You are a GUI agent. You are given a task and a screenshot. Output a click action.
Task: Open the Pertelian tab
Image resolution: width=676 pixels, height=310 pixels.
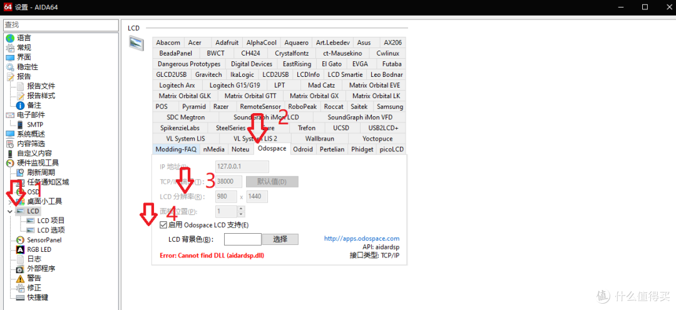pos(332,149)
